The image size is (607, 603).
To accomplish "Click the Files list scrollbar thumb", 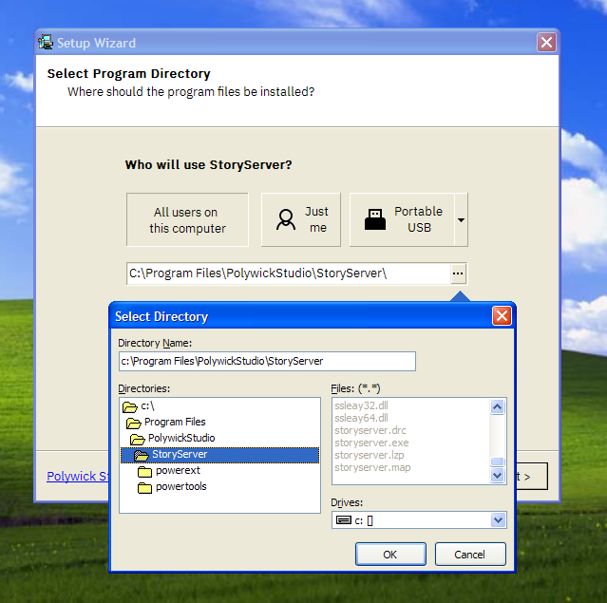I will 497,462.
